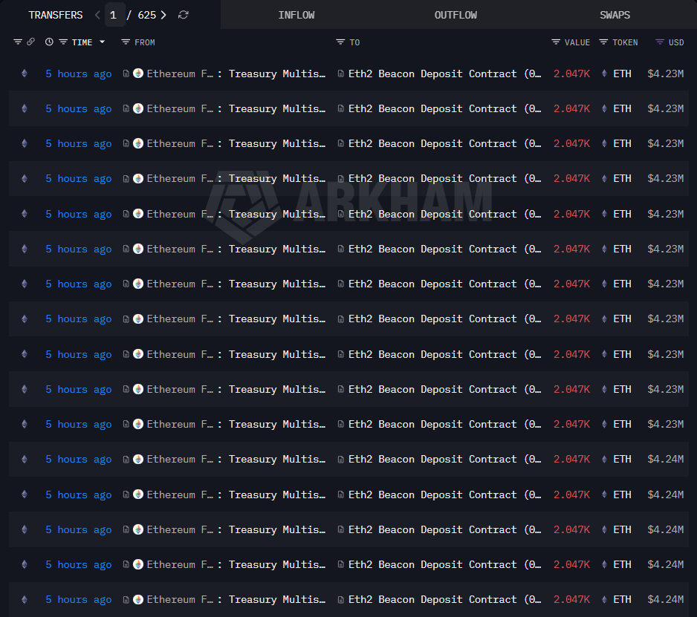Open first row's '5 hours ago' link

pyautogui.click(x=78, y=74)
